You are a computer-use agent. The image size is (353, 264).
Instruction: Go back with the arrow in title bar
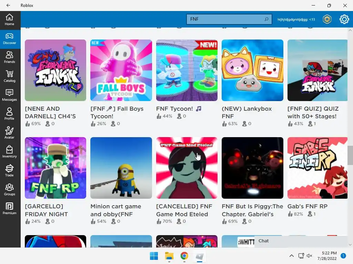(x=8, y=5)
